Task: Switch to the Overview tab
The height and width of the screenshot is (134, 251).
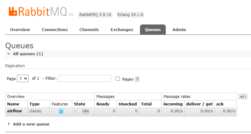Action: click(x=20, y=30)
